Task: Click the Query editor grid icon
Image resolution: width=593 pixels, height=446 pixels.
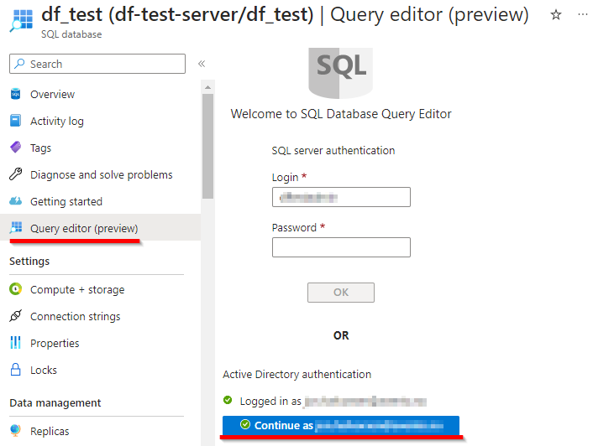Action: [x=16, y=227]
